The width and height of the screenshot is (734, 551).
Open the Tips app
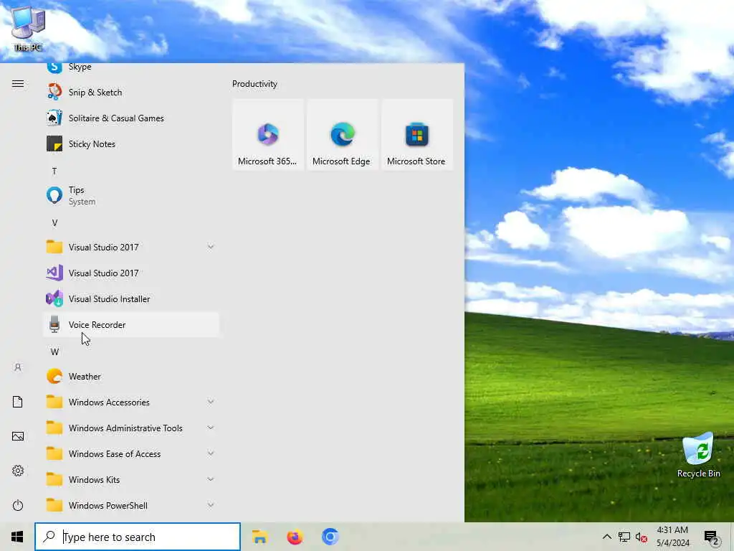pyautogui.click(x=131, y=195)
